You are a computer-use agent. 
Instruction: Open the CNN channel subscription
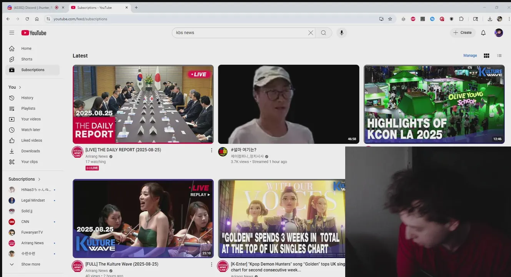click(x=33, y=222)
